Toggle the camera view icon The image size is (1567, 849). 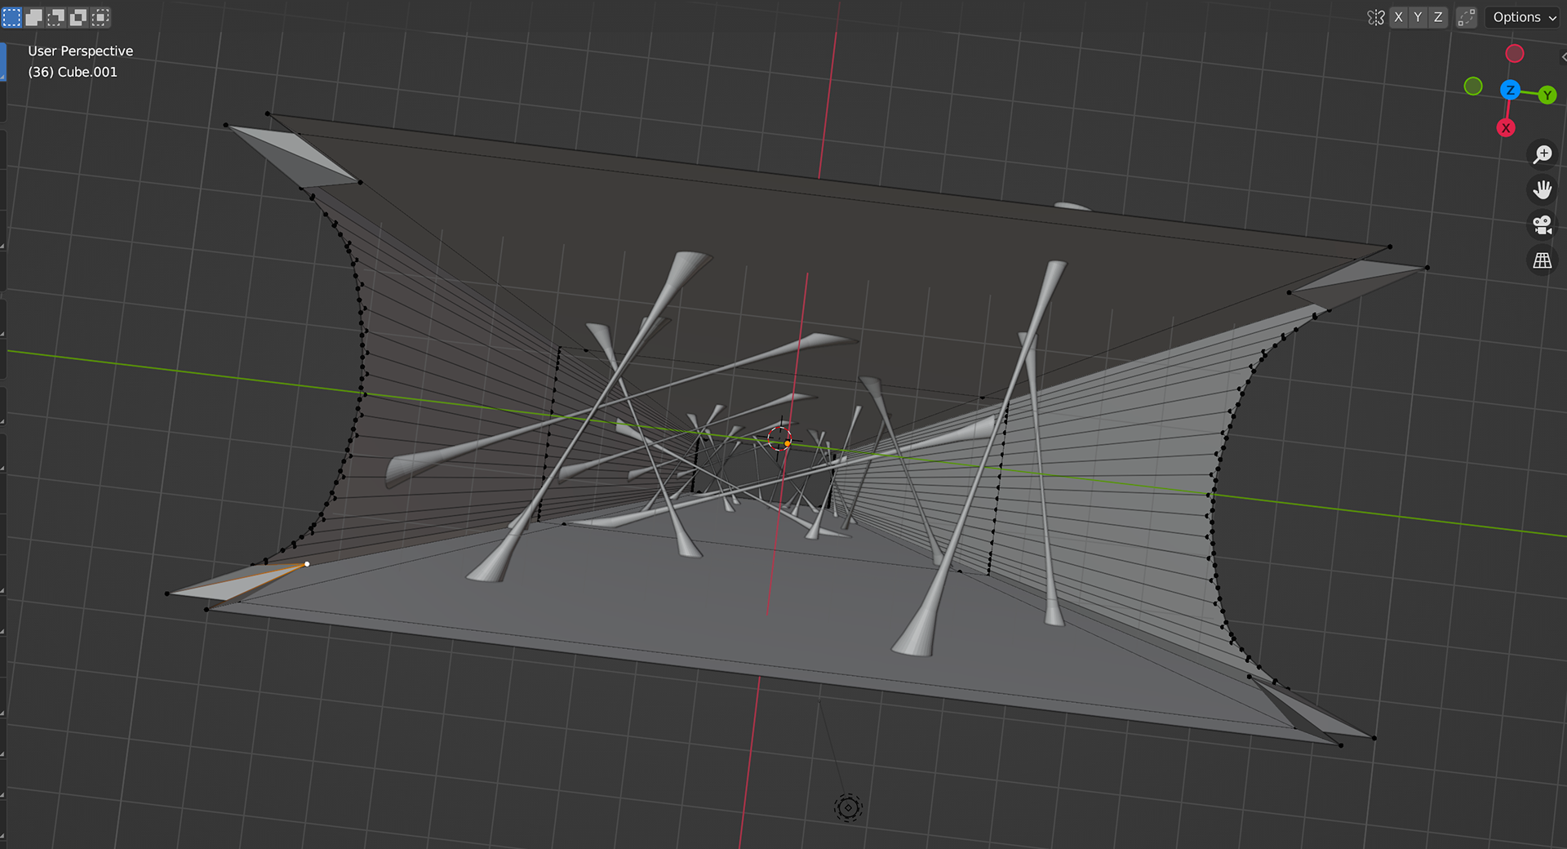point(1543,224)
